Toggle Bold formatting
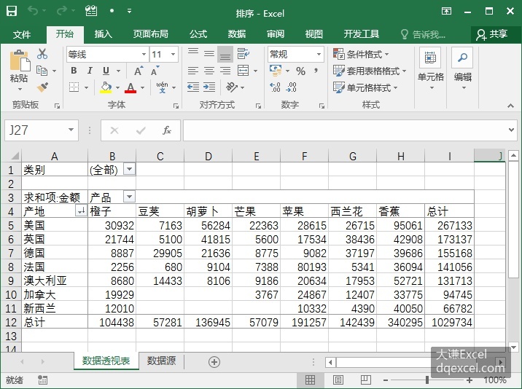 (x=74, y=71)
